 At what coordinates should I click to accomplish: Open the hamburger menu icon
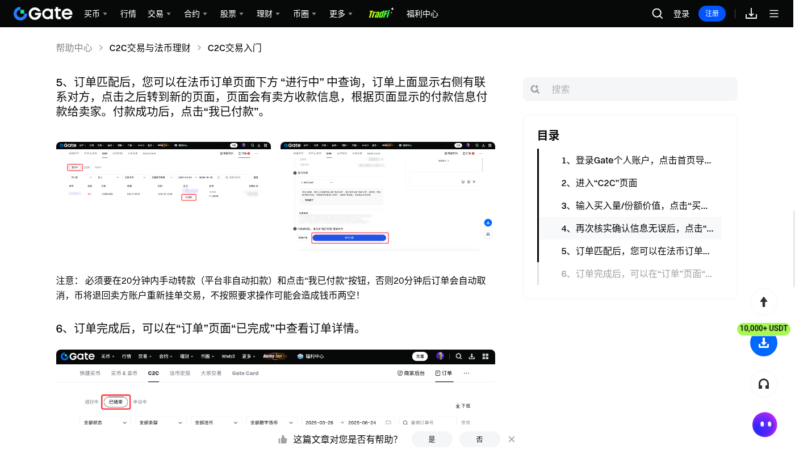[x=774, y=14]
